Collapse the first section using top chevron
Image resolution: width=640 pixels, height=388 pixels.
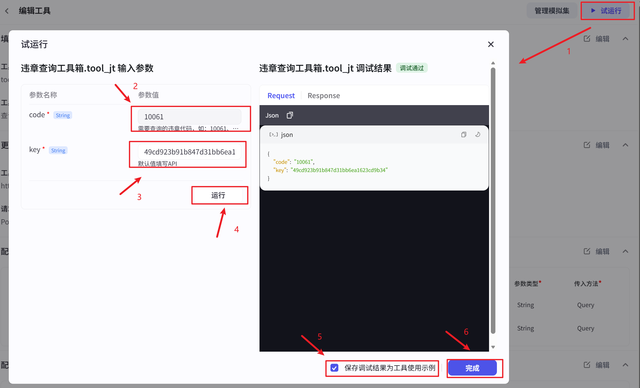coord(625,39)
